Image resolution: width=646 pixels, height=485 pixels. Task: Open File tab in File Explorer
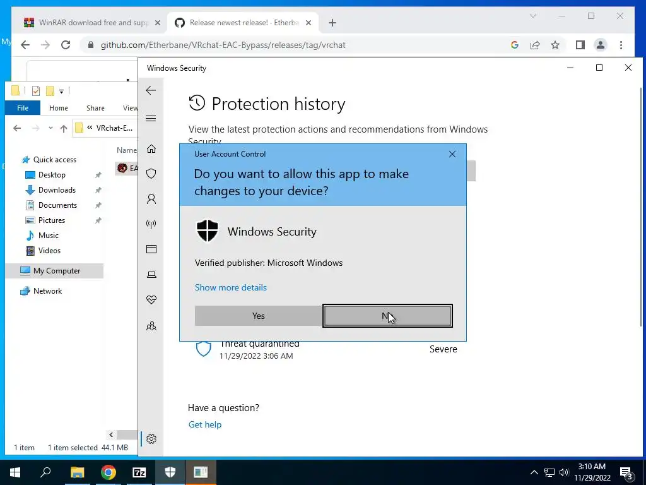(x=23, y=107)
